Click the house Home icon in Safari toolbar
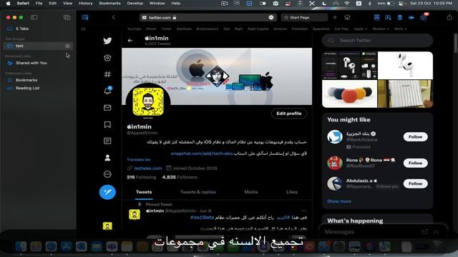458x257 pixels. [347, 17]
